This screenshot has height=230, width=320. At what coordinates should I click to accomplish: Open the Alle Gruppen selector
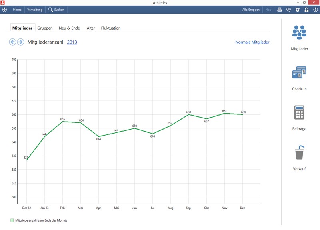tap(251, 10)
